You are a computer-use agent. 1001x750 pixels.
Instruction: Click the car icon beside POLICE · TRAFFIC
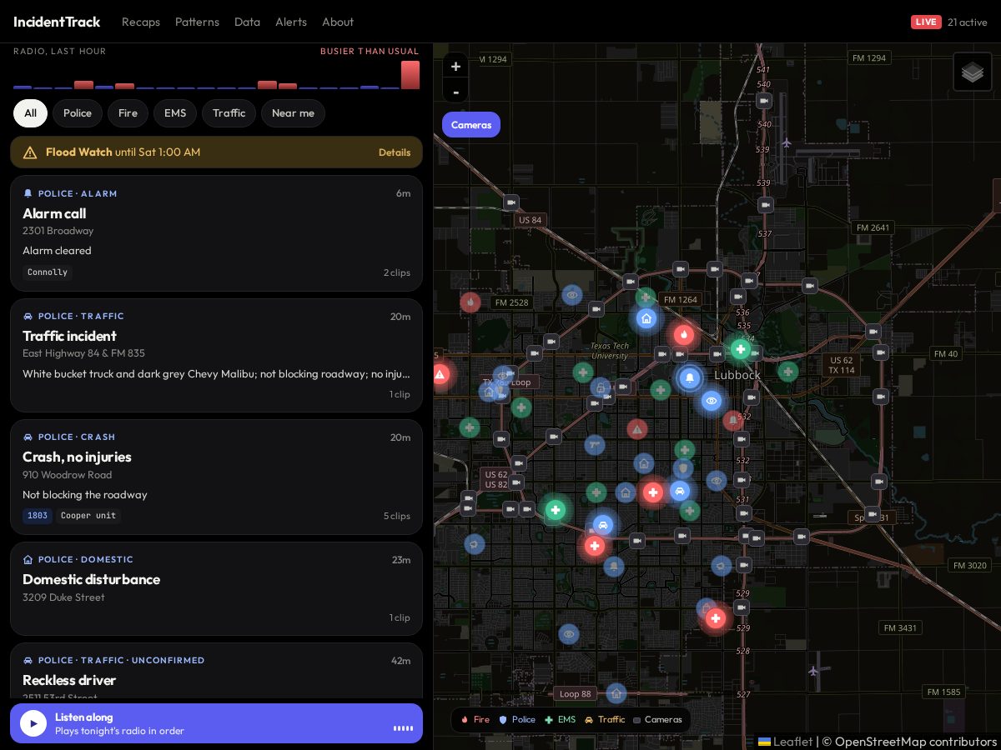(28, 316)
